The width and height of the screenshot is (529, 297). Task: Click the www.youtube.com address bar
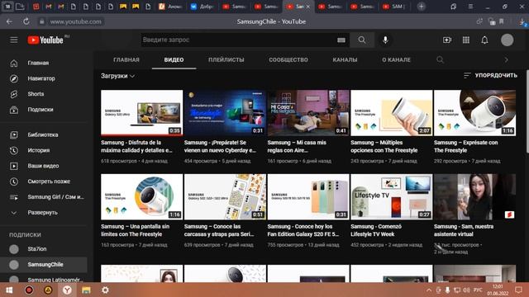75,21
